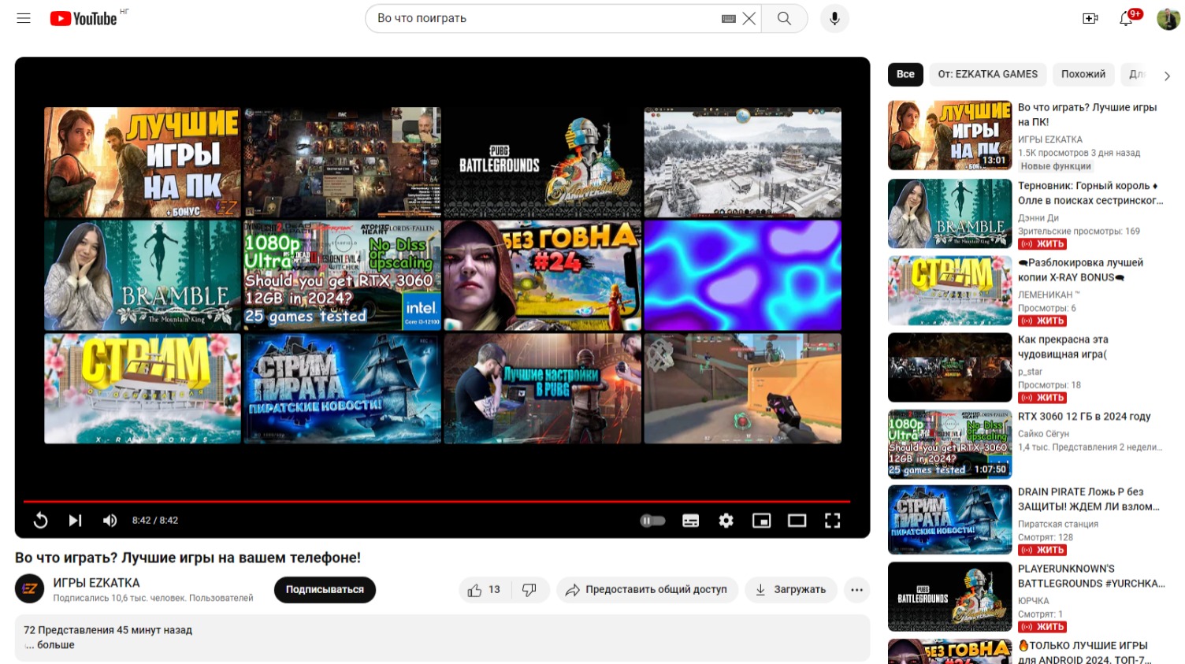Go to YouTube home via logo
1185x664 pixels.
[x=84, y=18]
